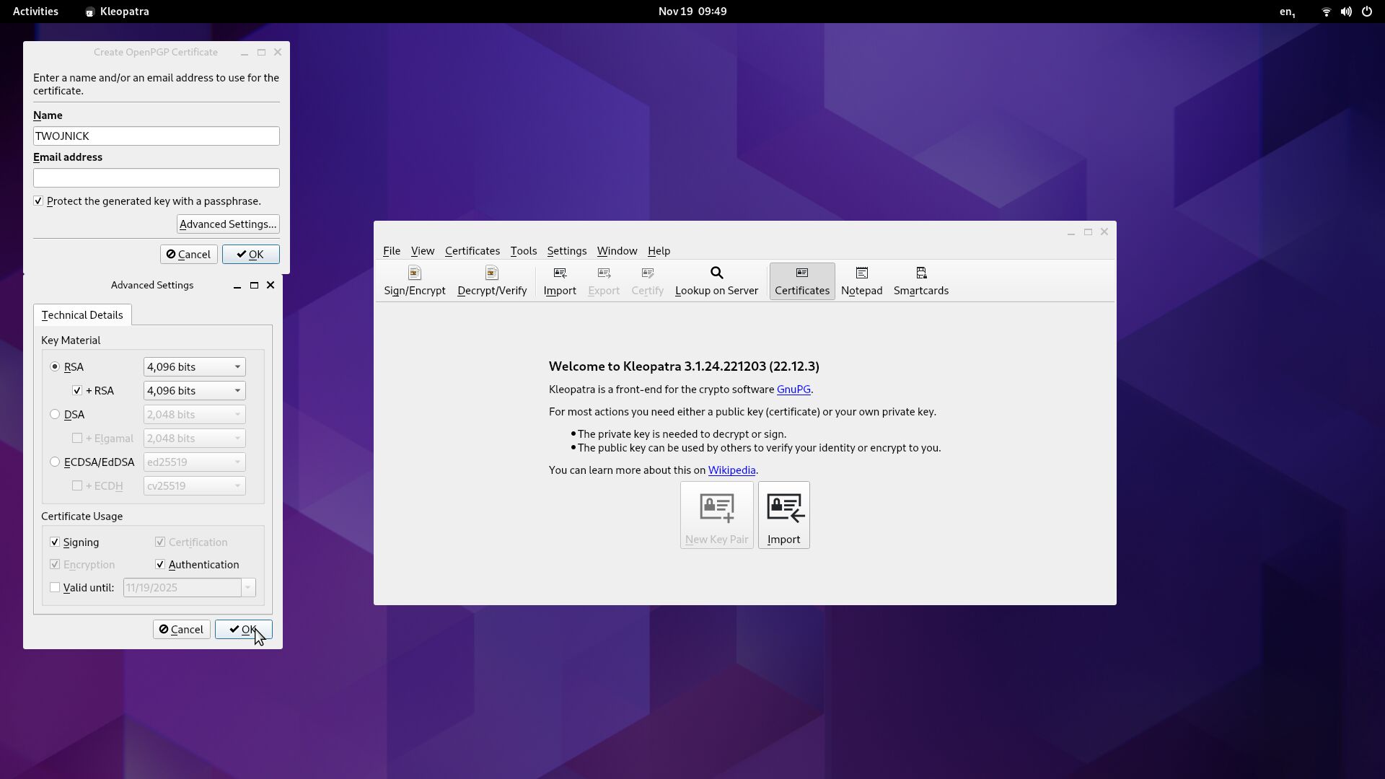Screen dimensions: 1385x779
Task: Click into the Email address field
Action: pyautogui.click(x=156, y=178)
